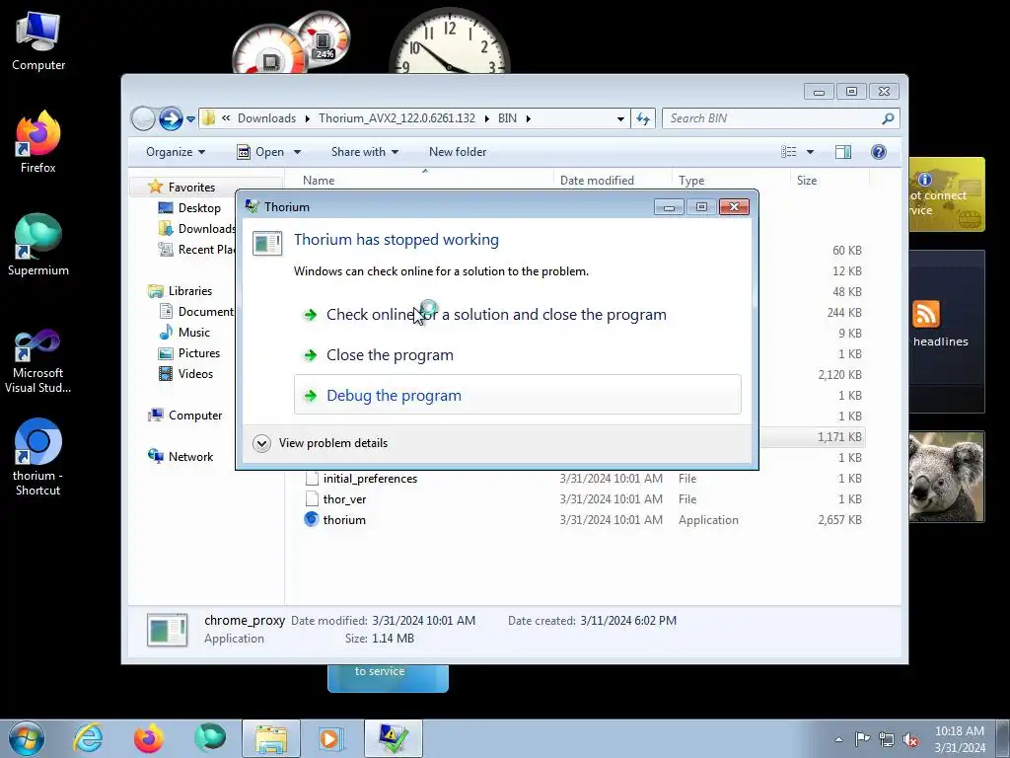Select Network in navigation pane
This screenshot has width=1010, height=758.
(x=190, y=457)
